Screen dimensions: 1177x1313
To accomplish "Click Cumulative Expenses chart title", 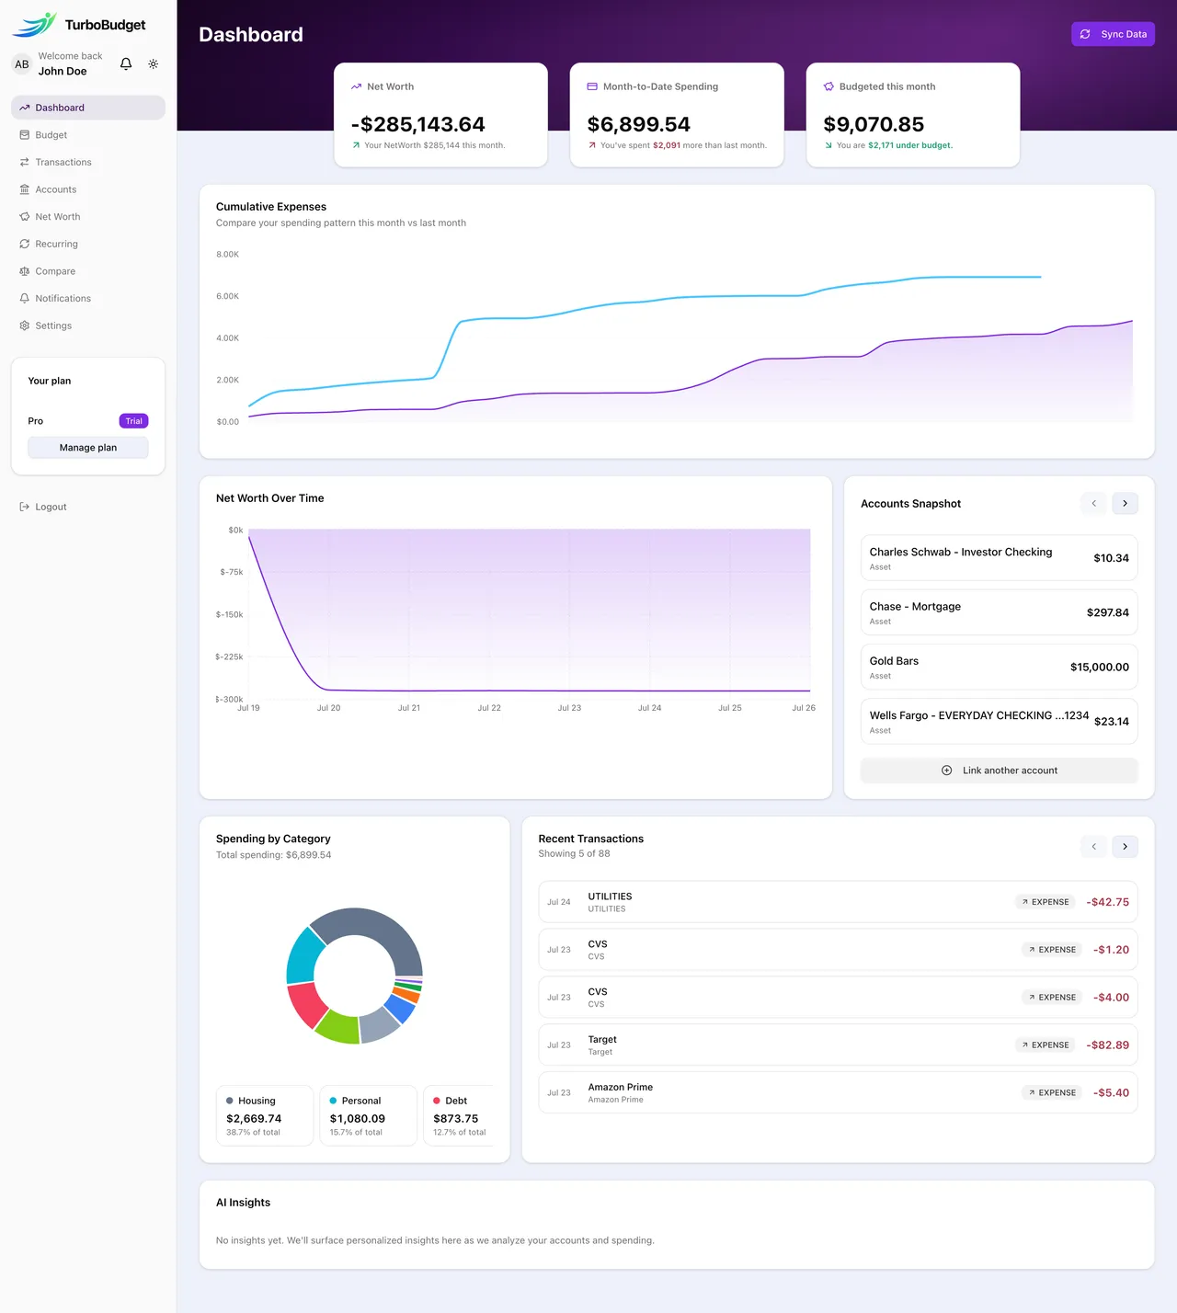I will point(271,207).
